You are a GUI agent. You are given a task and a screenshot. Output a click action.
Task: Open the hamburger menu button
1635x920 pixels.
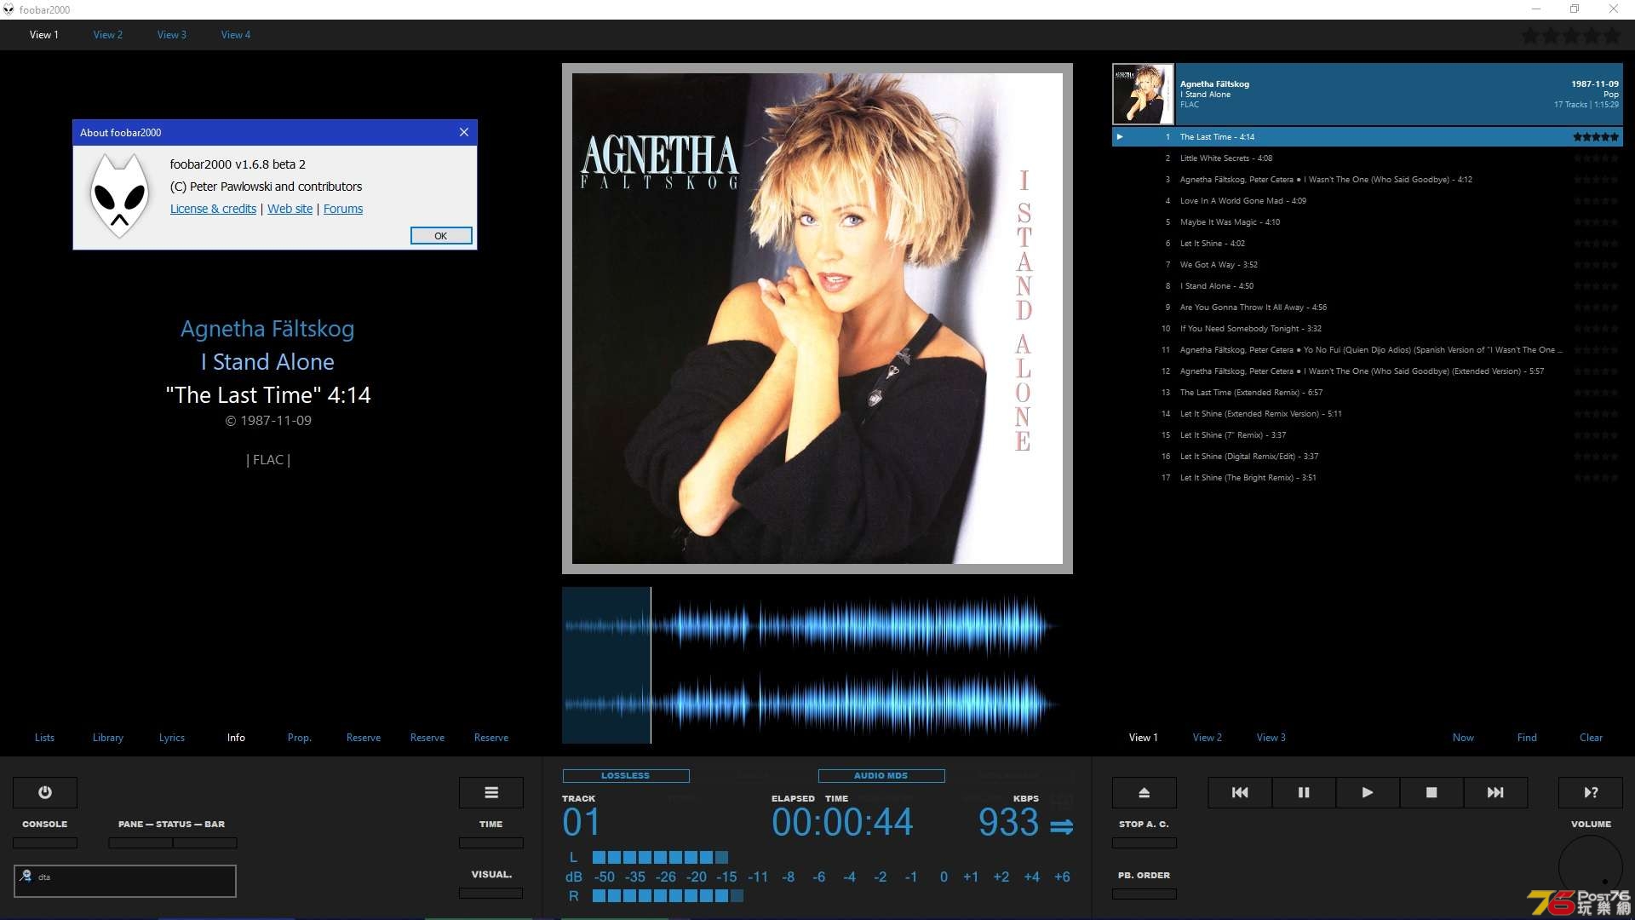point(491,792)
